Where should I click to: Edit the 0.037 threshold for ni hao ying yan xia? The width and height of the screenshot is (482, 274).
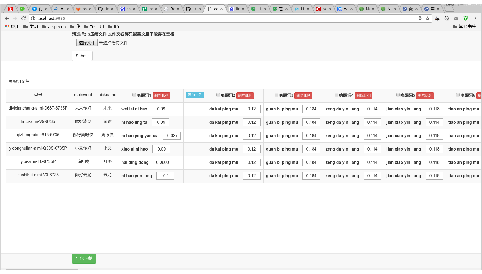click(x=172, y=136)
